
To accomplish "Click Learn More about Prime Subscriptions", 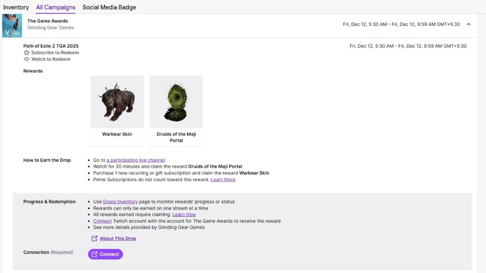I will pyautogui.click(x=223, y=179).
